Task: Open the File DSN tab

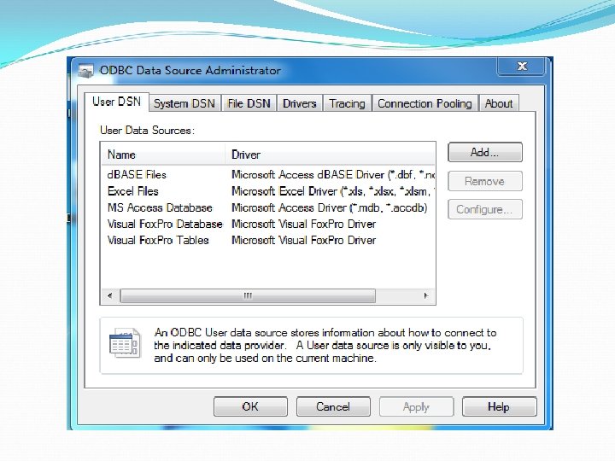Action: pyautogui.click(x=249, y=103)
